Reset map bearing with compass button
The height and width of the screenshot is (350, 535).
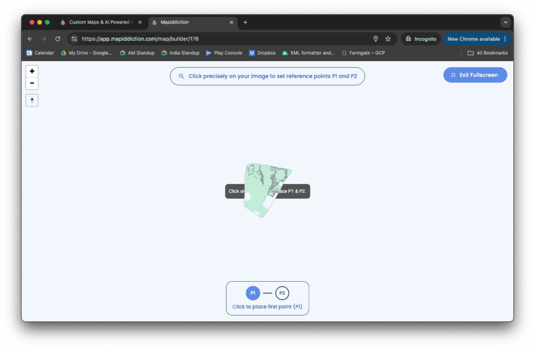pos(32,100)
